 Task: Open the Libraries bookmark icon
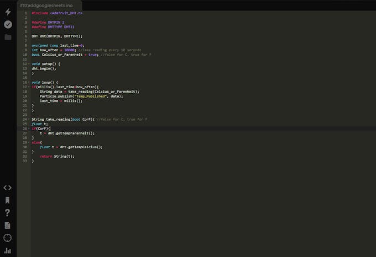click(7, 200)
